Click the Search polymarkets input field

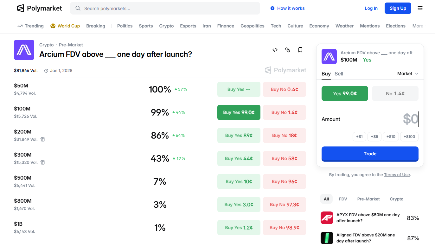(165, 9)
